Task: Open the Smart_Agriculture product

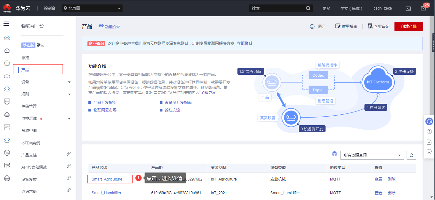Action: [x=107, y=179]
